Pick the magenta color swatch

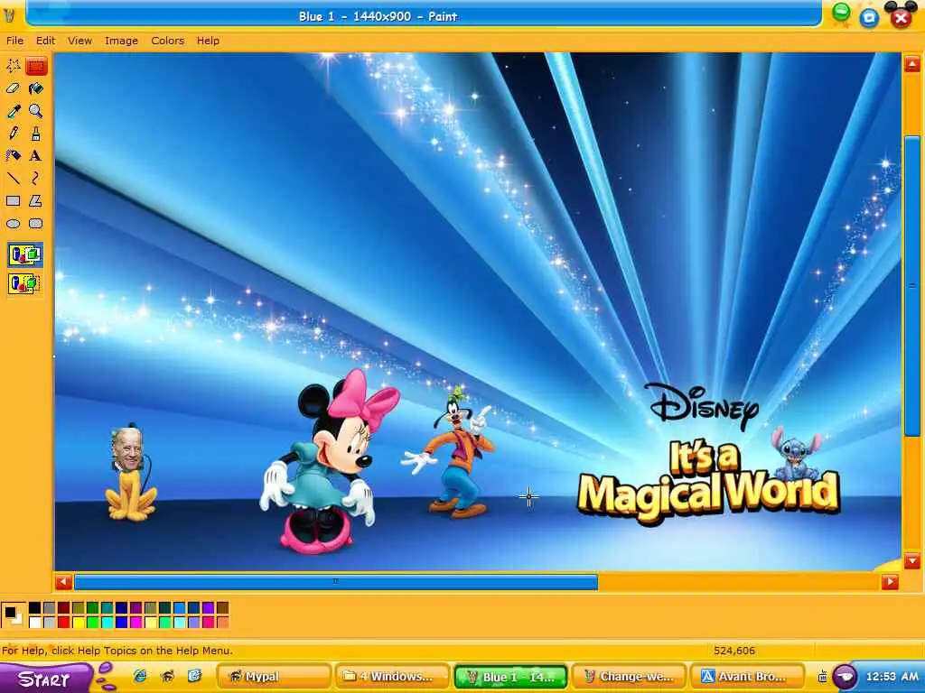[x=136, y=623]
